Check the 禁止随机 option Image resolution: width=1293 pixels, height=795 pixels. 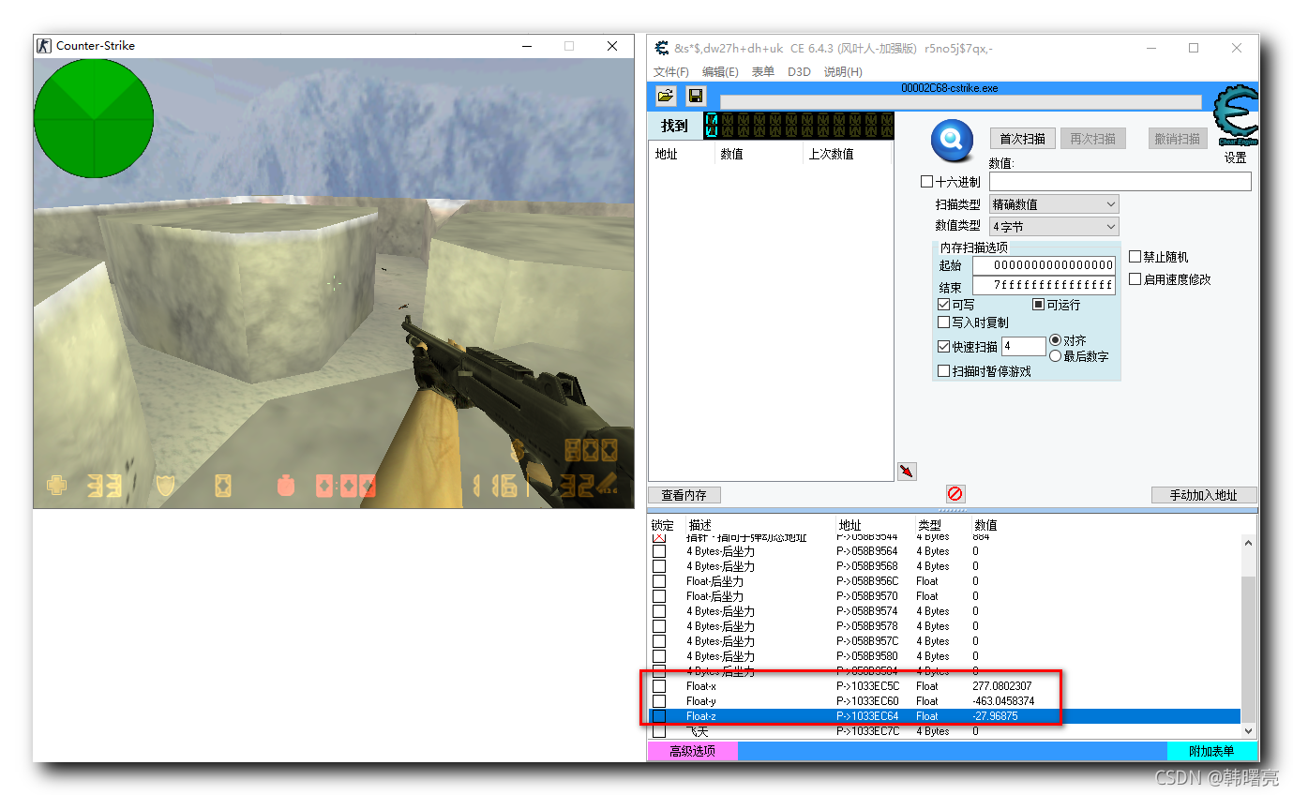point(1135,256)
